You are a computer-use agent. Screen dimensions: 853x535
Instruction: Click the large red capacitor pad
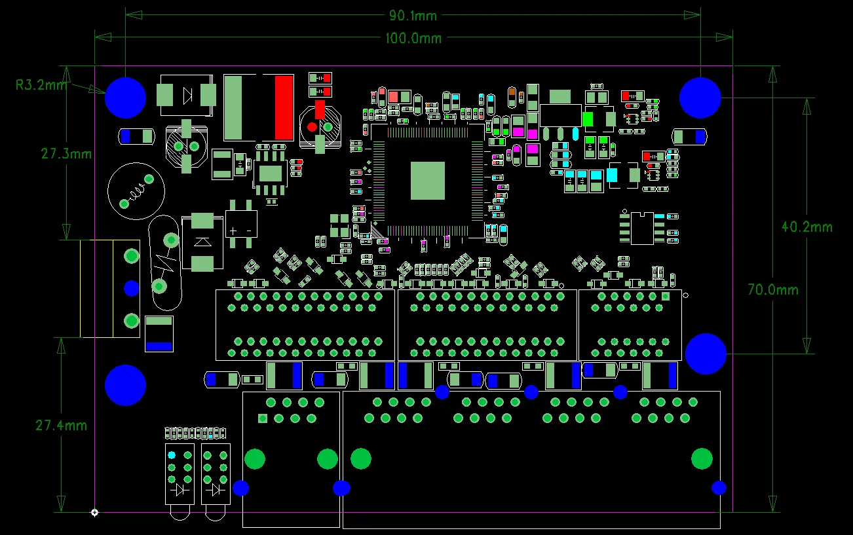click(x=284, y=107)
